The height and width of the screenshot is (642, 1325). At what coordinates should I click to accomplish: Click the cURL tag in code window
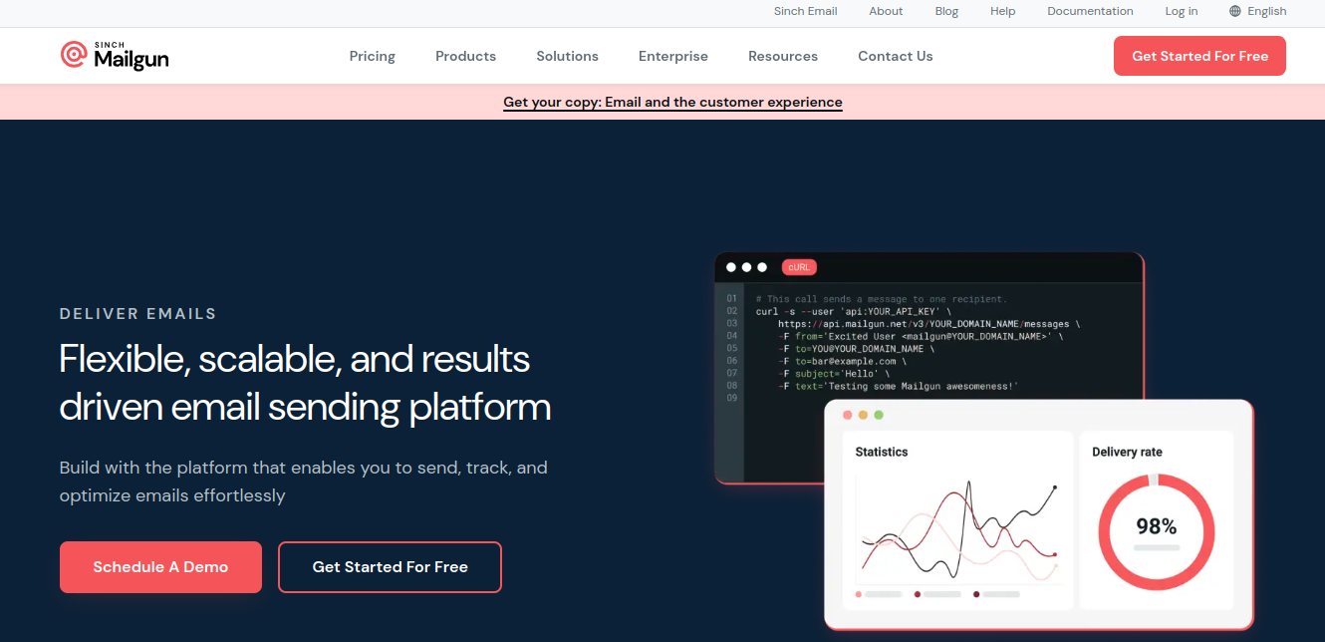click(x=799, y=267)
